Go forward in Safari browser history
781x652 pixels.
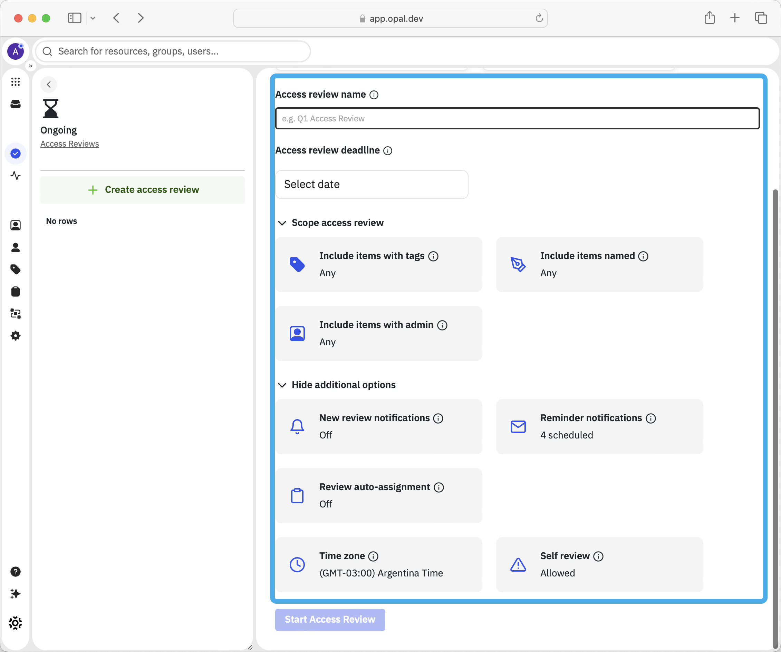pos(141,18)
